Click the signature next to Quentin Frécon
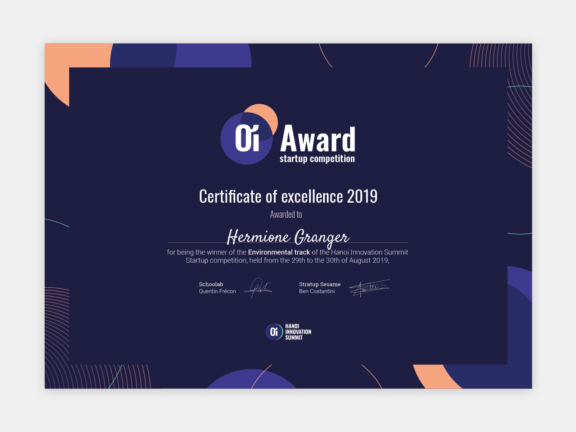The image size is (576, 432). pos(258,288)
